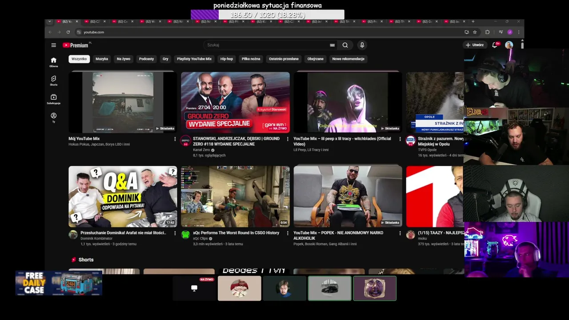Start voice search with microphone icon
This screenshot has width=569, height=320.
[362, 45]
